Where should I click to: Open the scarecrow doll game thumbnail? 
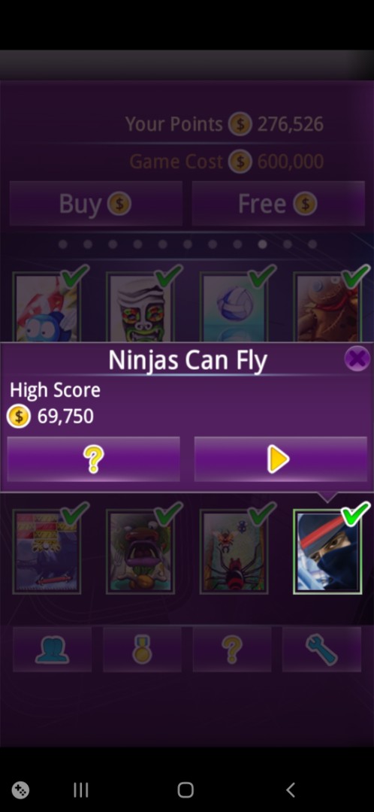327,307
